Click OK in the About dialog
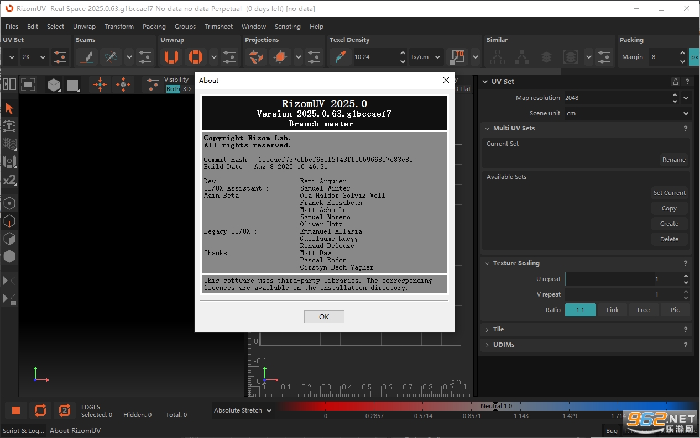700x438 pixels. 324,316
